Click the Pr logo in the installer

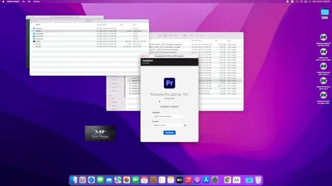(170, 83)
